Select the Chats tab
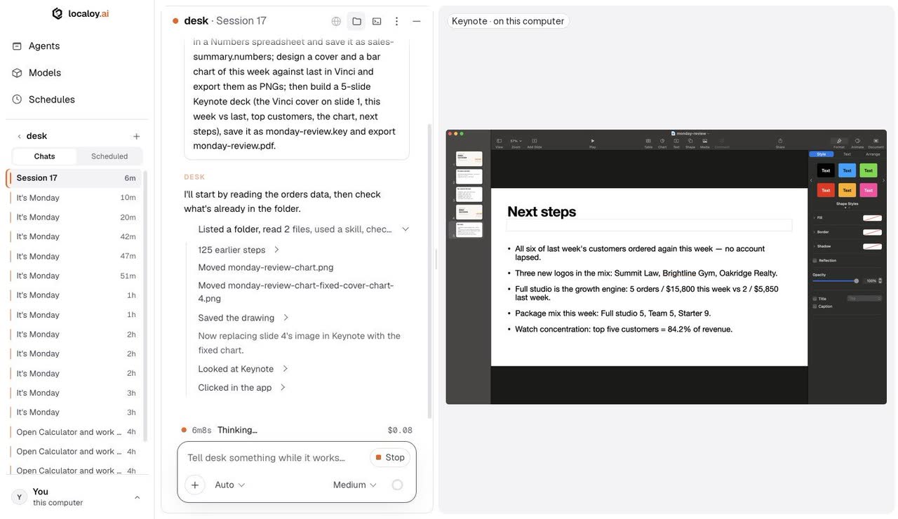The width and height of the screenshot is (898, 519). [x=44, y=156]
